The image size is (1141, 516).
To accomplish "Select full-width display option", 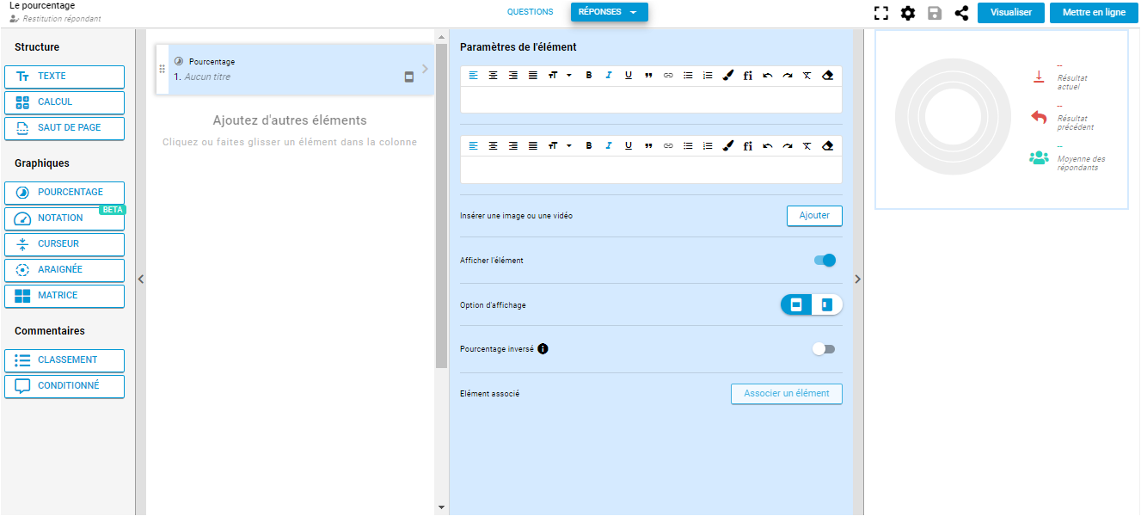I will 796,304.
